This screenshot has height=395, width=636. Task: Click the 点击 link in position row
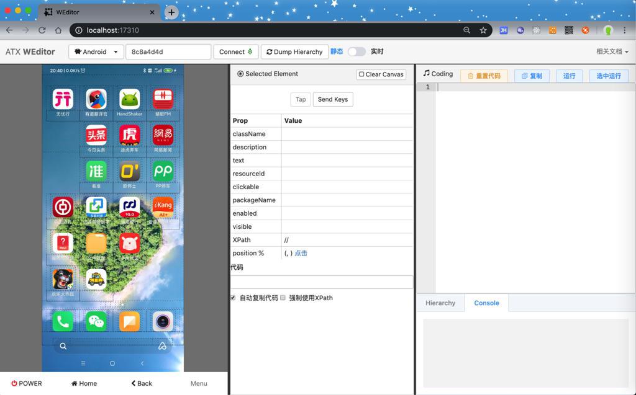pyautogui.click(x=301, y=253)
